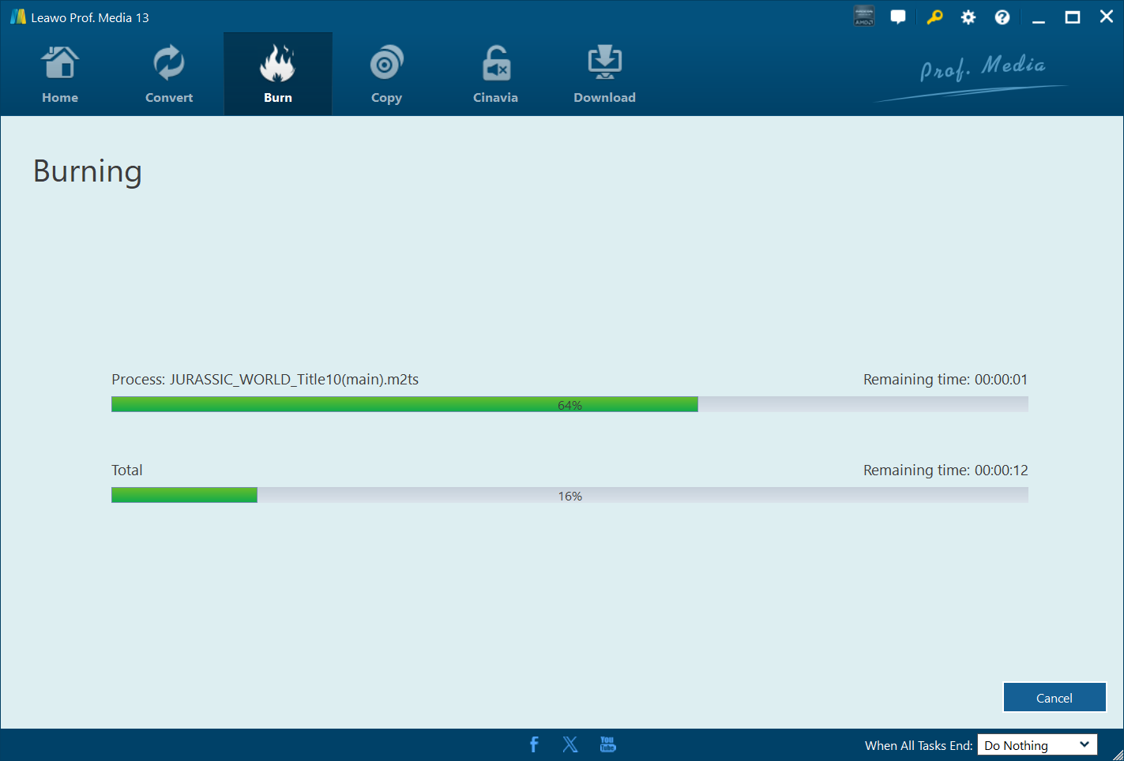Click the process Remaining time: 00:00:01 text

coord(945,380)
